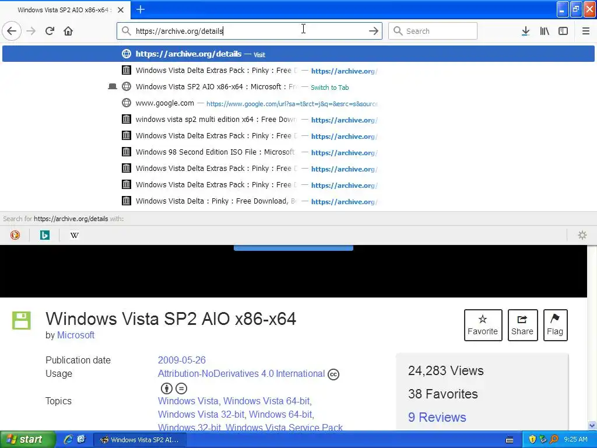597x448 pixels.
Task: Close the Windows Vista SP2 AIO tab
Action: coord(121,10)
